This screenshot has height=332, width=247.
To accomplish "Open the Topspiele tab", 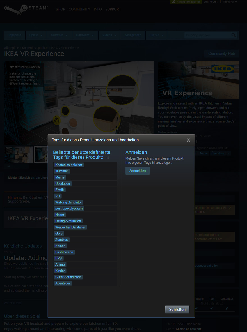I will [x=15, y=35].
